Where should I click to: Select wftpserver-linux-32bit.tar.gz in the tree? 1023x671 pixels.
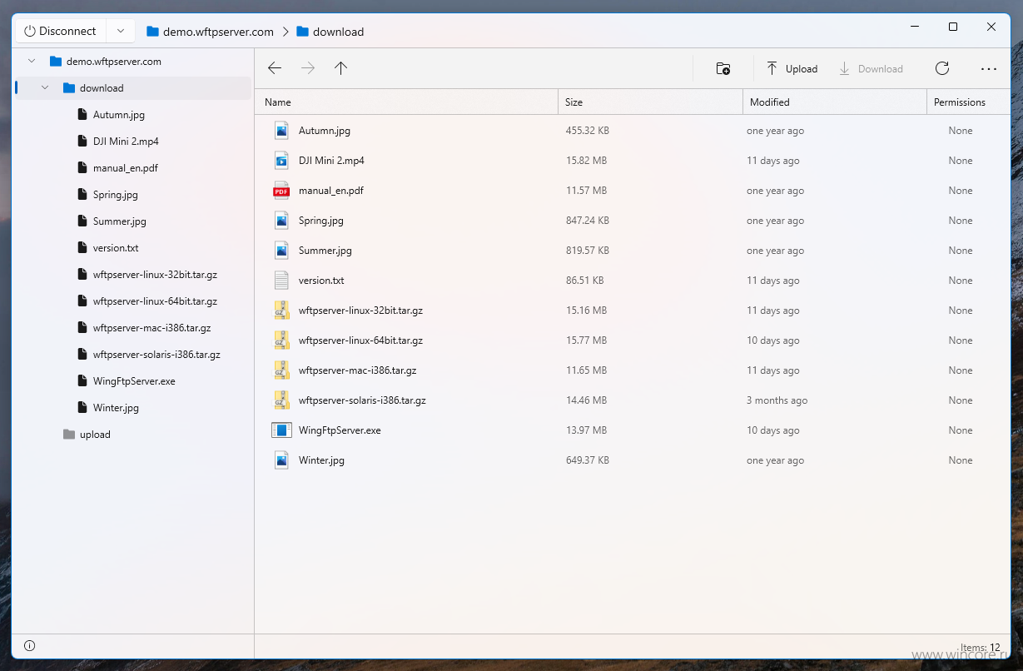(x=155, y=275)
